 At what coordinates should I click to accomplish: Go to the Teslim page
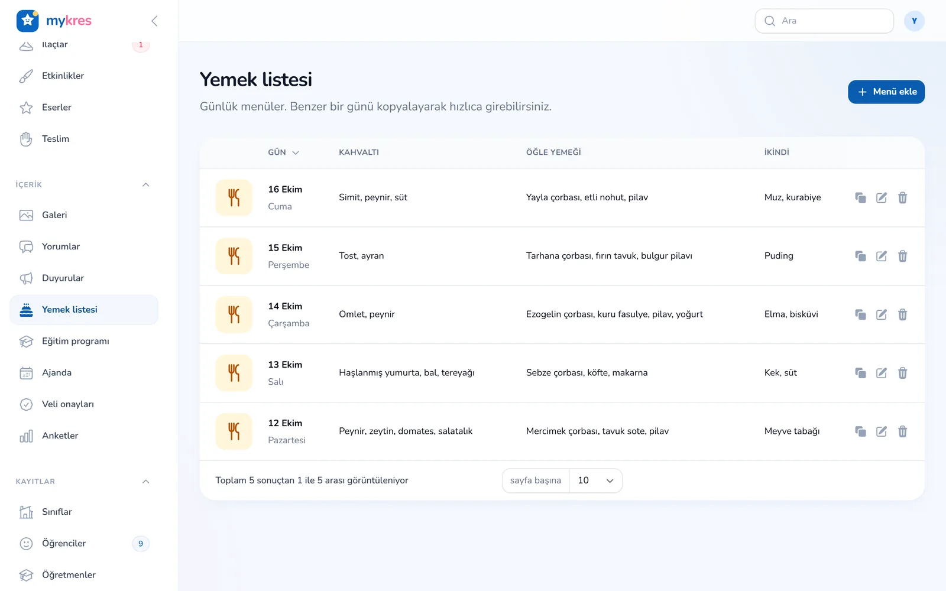[84, 139]
